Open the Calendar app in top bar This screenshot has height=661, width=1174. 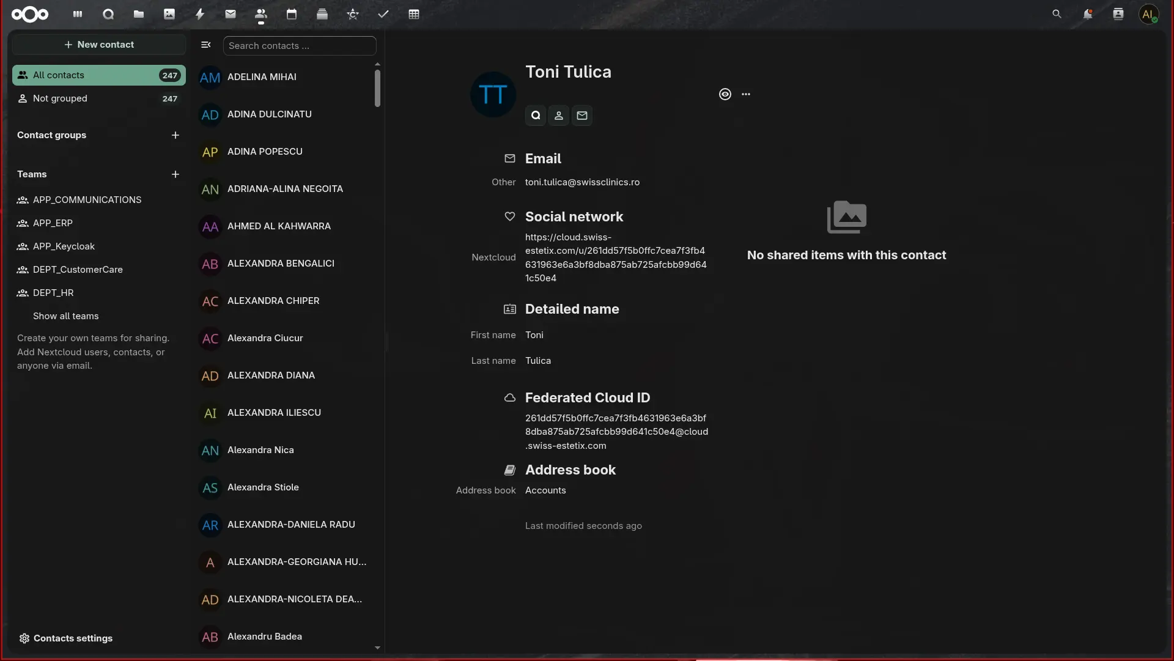292,14
